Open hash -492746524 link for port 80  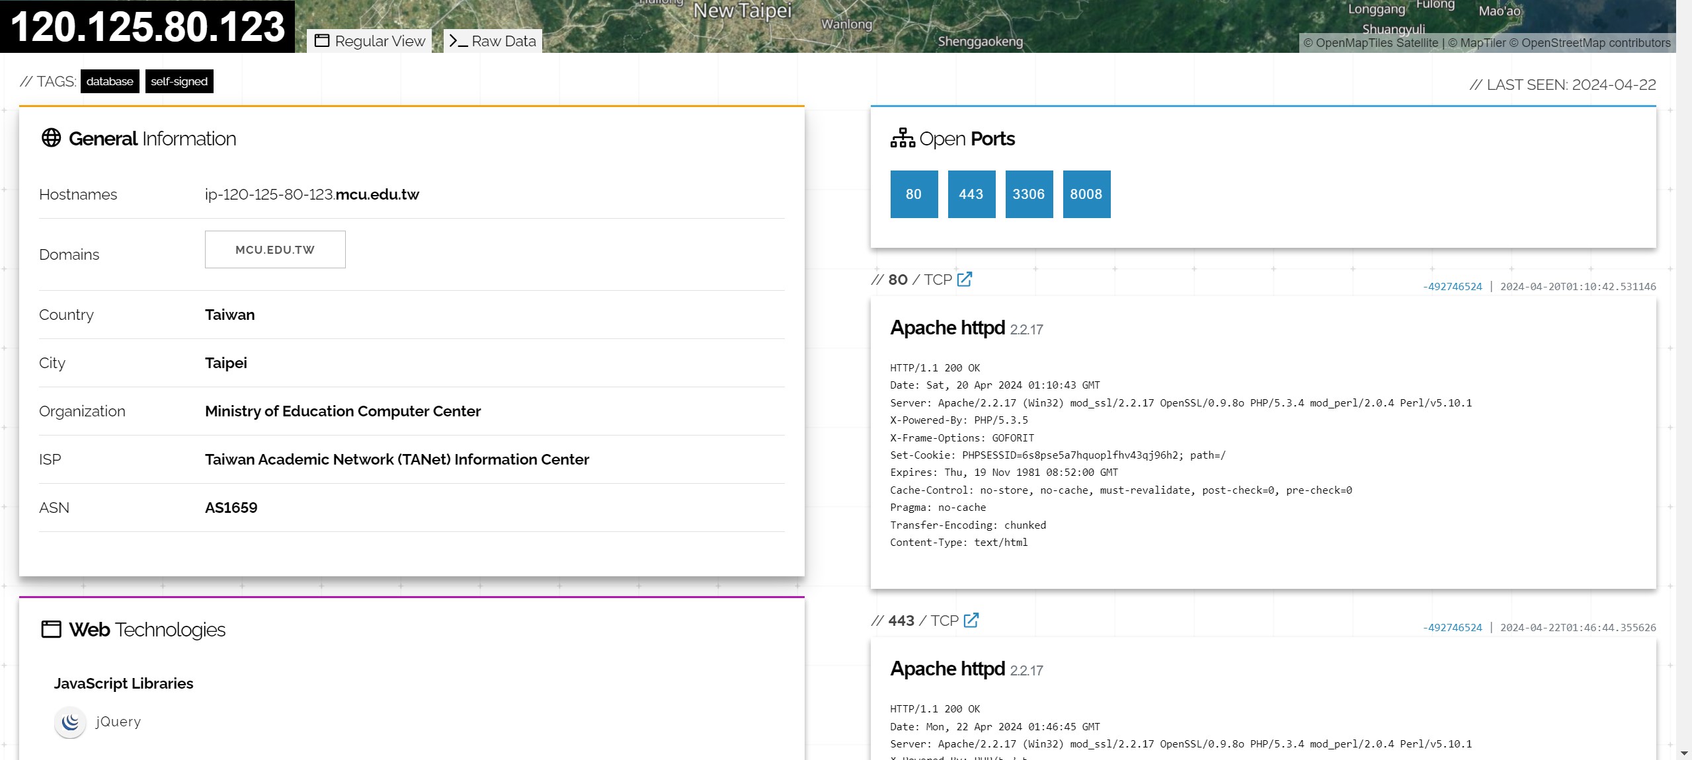pyautogui.click(x=1452, y=287)
